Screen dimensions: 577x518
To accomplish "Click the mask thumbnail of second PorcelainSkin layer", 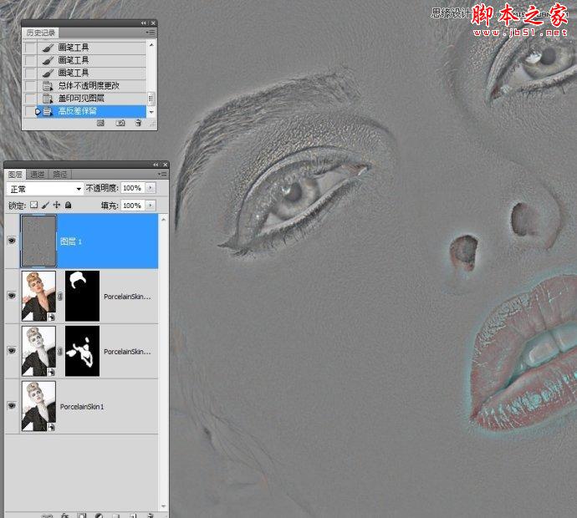I will pos(82,351).
